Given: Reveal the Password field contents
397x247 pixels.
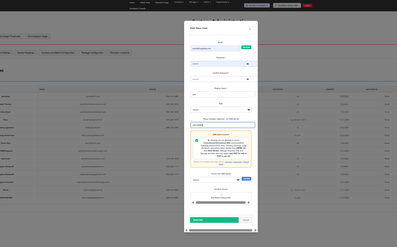Looking at the screenshot, I should 247,64.
